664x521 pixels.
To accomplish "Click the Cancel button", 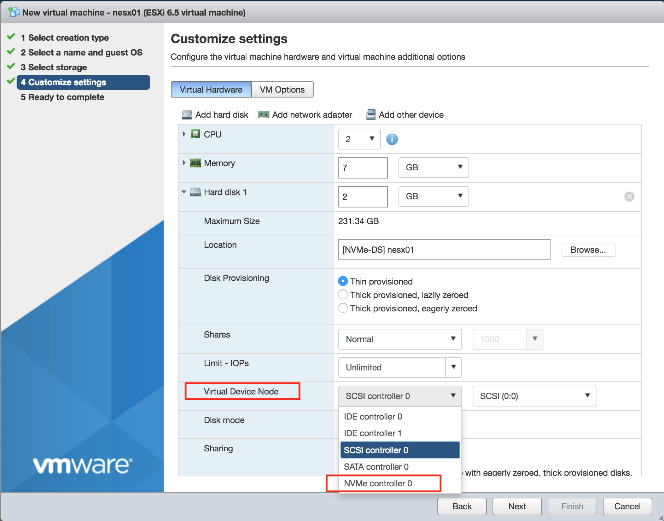I will 627,507.
